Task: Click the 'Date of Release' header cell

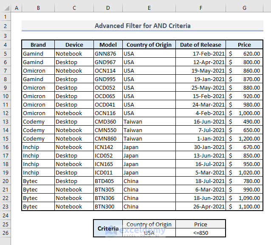Action: (200, 45)
